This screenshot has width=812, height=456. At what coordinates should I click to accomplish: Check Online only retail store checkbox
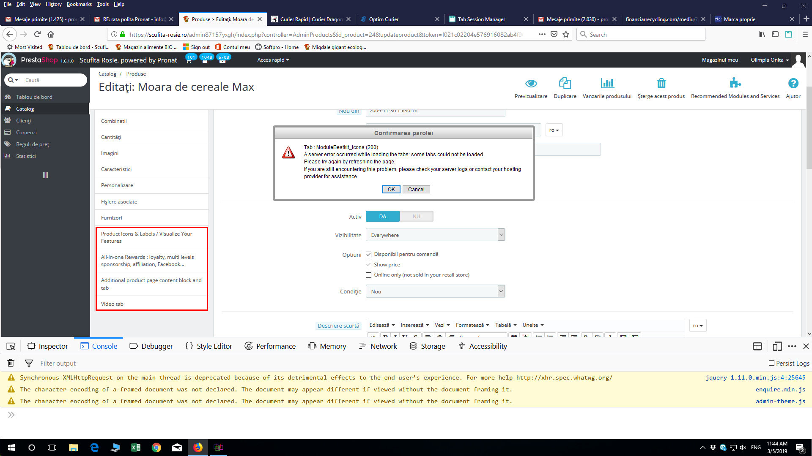(368, 275)
